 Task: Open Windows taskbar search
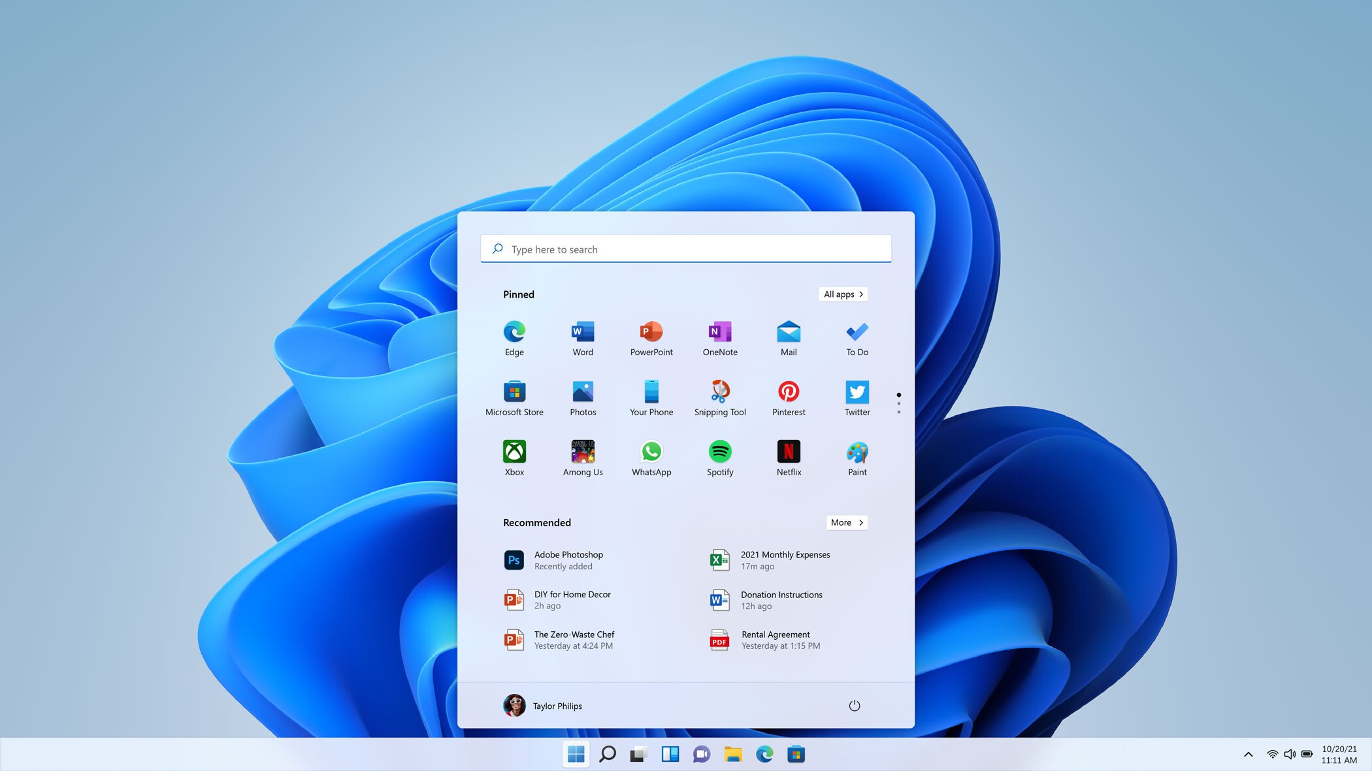pyautogui.click(x=608, y=754)
